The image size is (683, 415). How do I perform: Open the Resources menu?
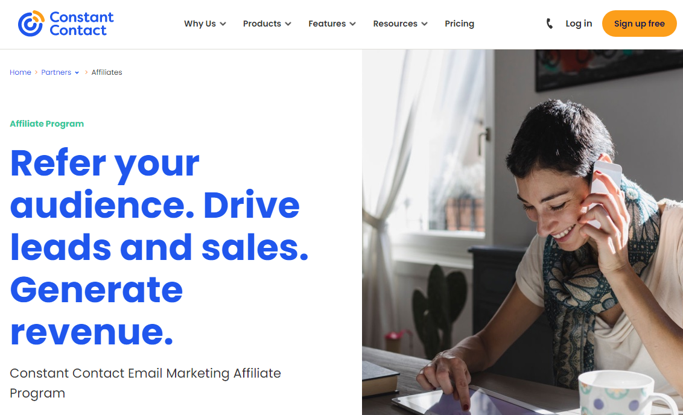pos(400,24)
